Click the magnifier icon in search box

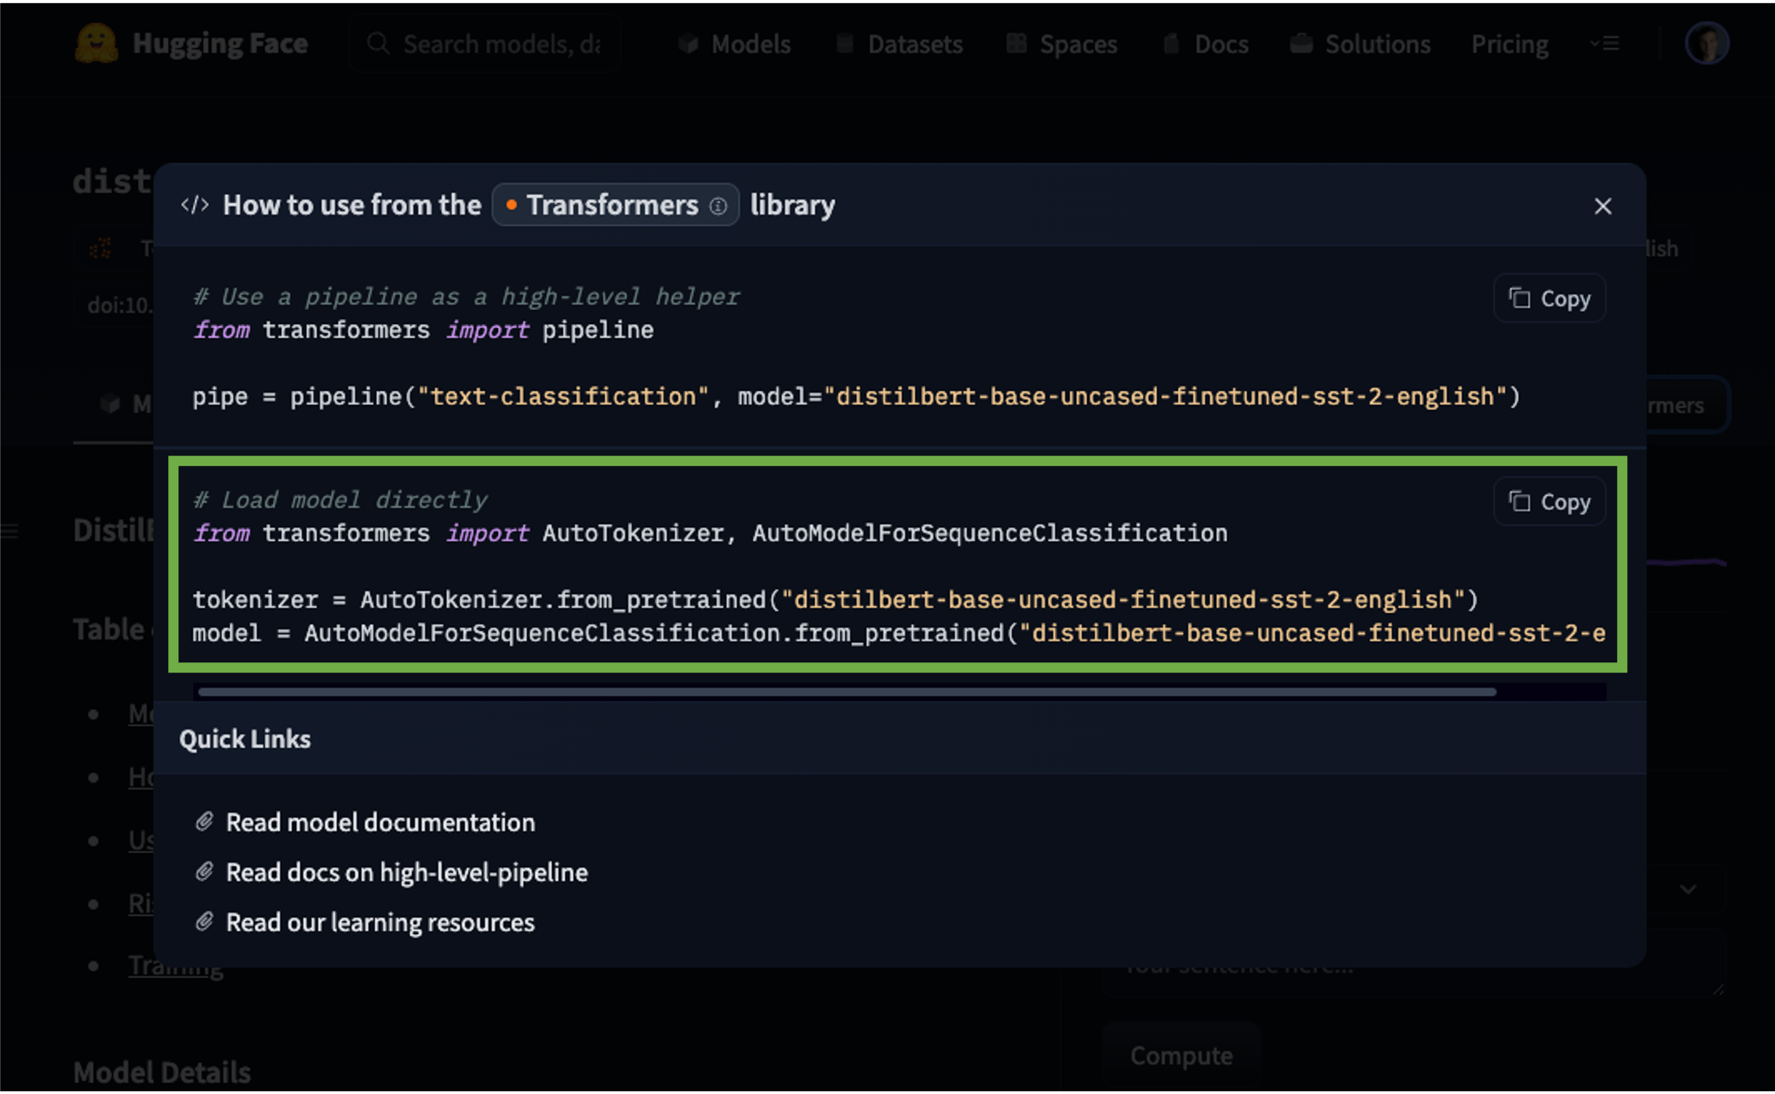point(378,44)
